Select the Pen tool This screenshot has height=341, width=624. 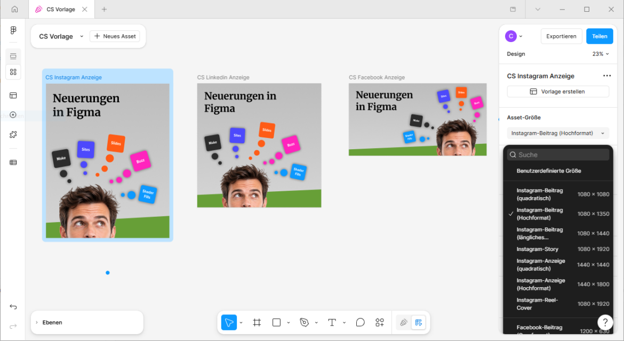(304, 322)
